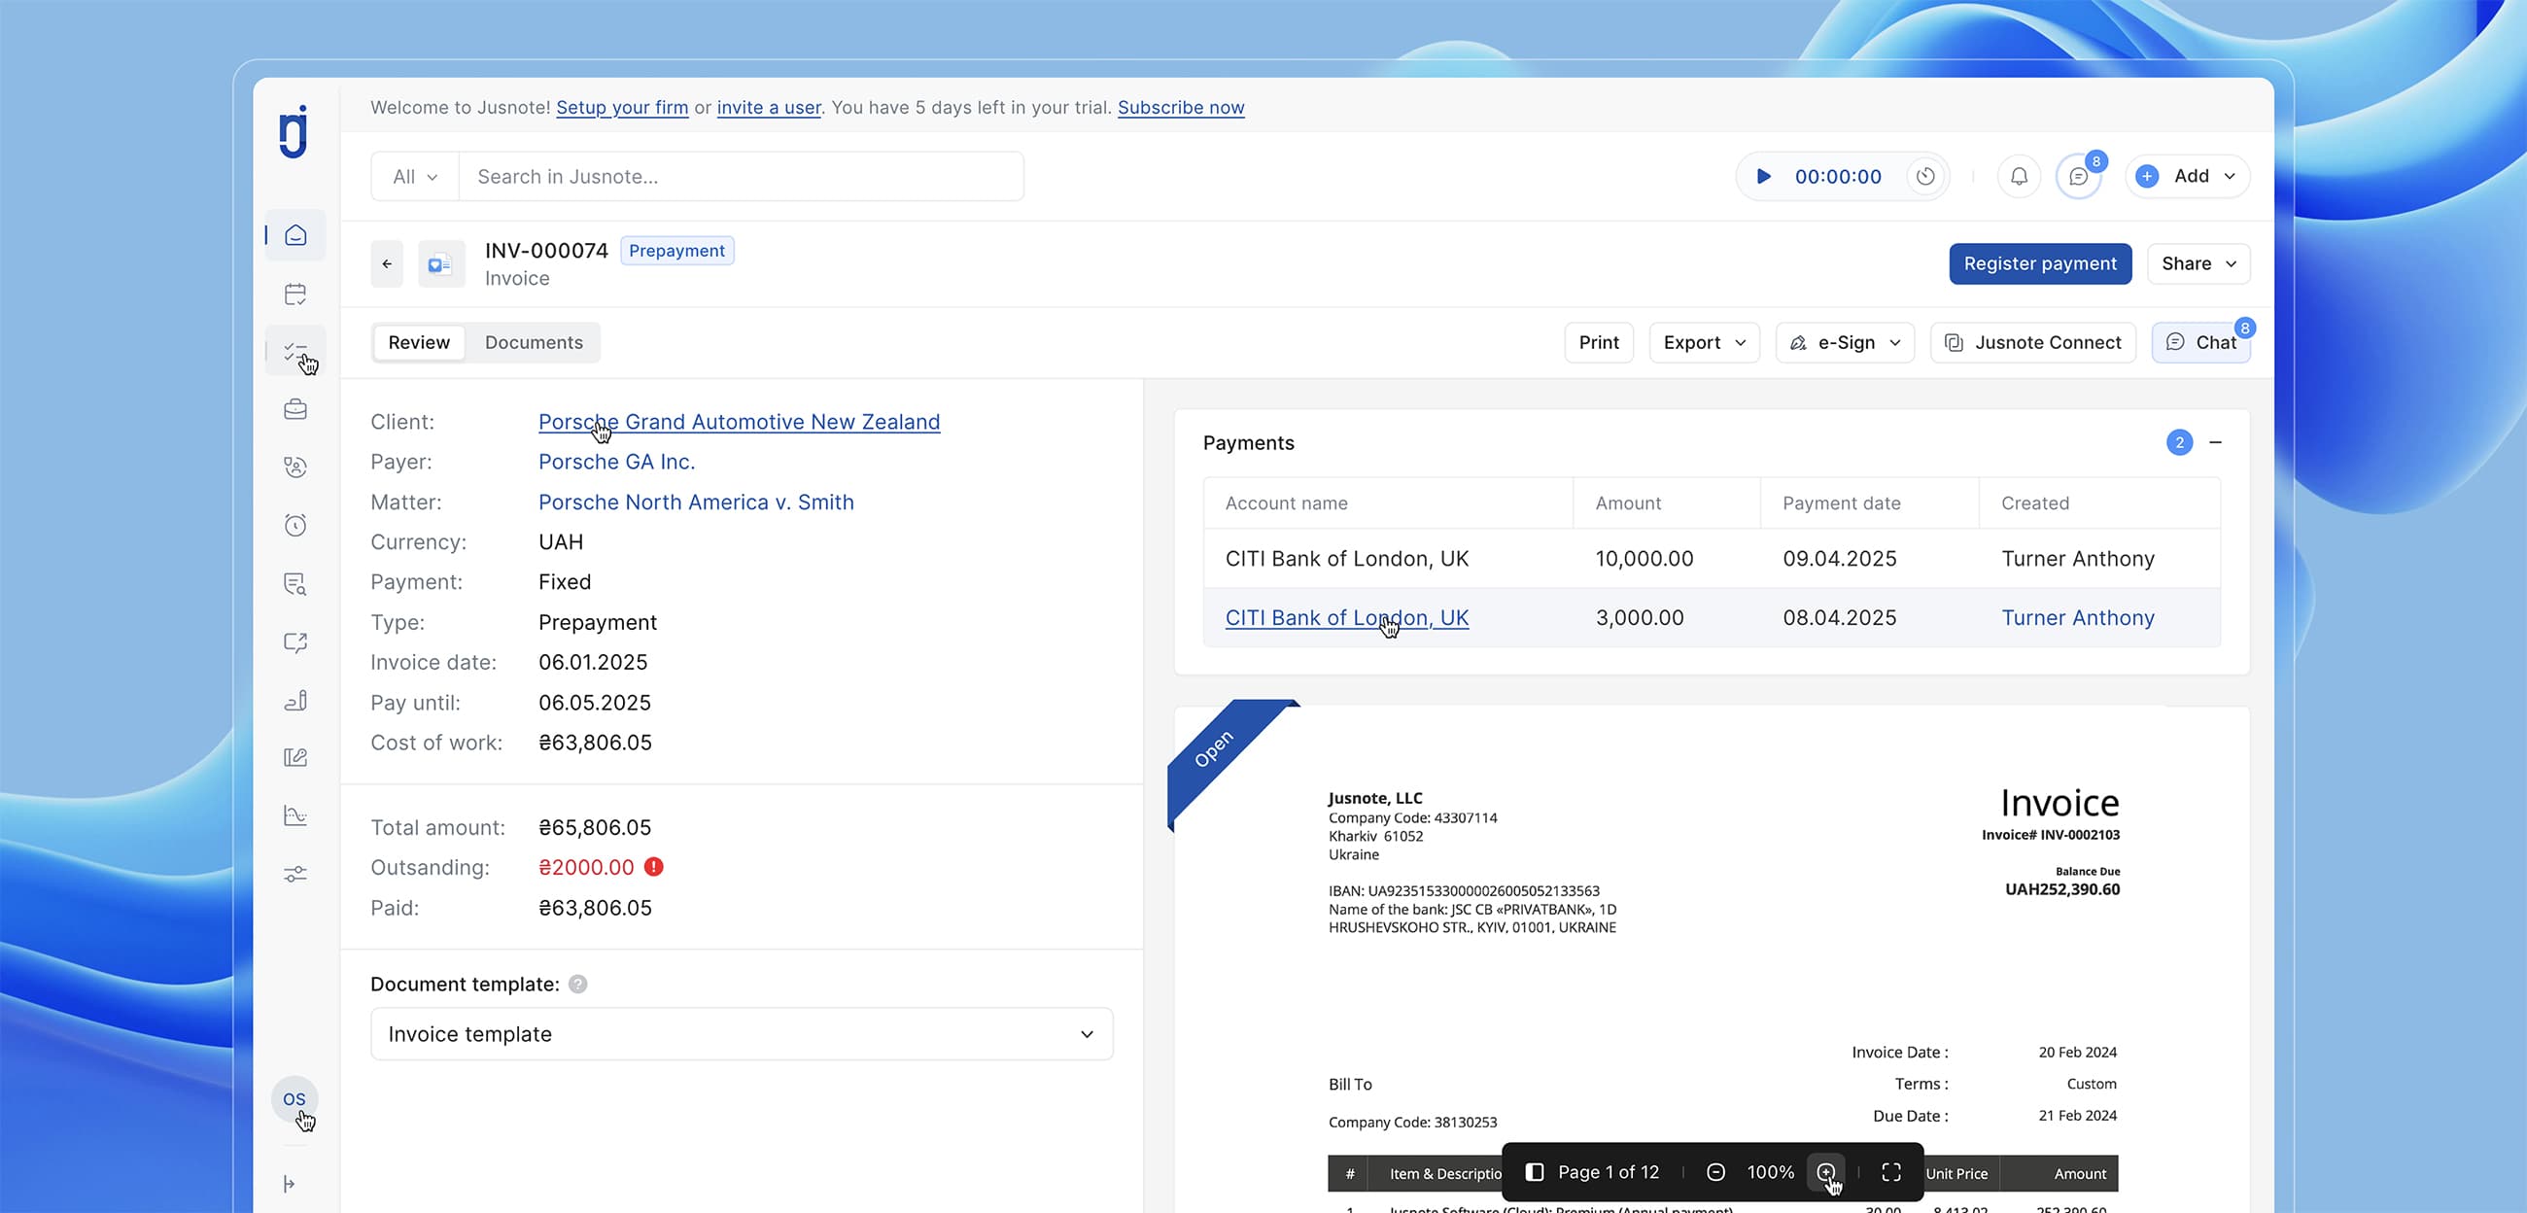Open the reports chart icon in sidebar

click(295, 815)
